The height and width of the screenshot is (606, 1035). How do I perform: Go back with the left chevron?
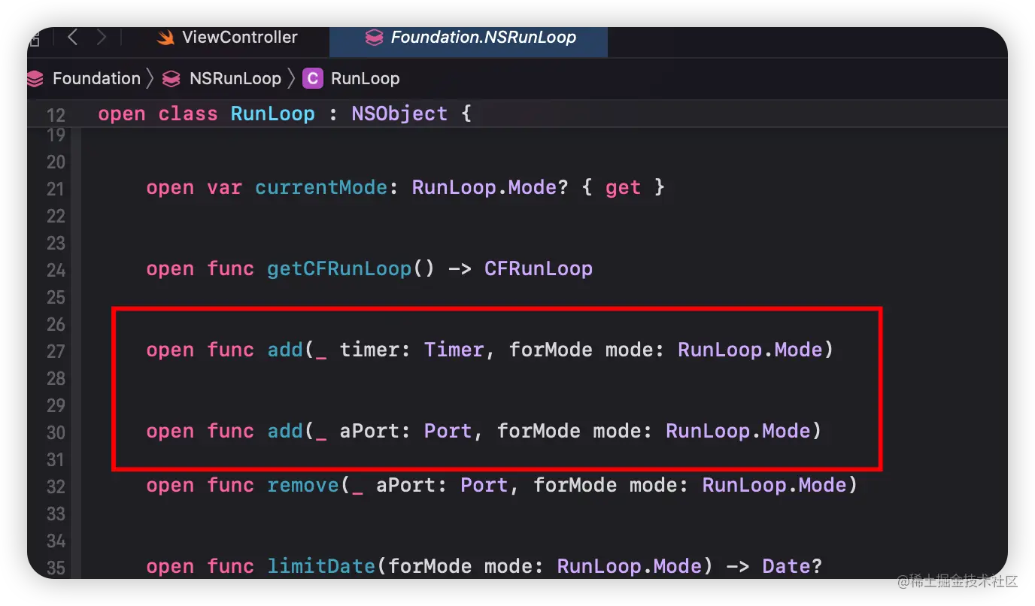(x=72, y=38)
